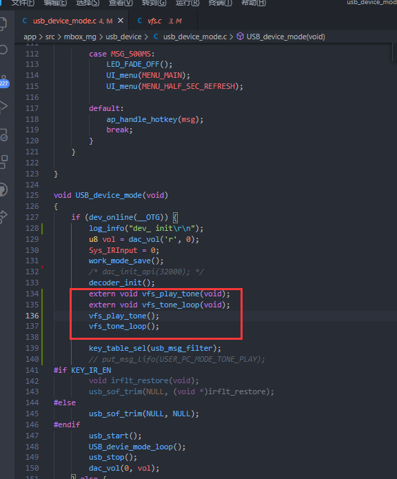The image size is (397, 479).
Task: Click 'work_mode_save();' on line 131
Action: point(126,261)
